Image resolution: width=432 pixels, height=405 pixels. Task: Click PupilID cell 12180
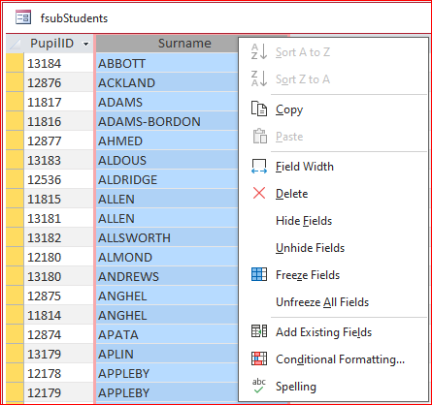[x=58, y=257]
